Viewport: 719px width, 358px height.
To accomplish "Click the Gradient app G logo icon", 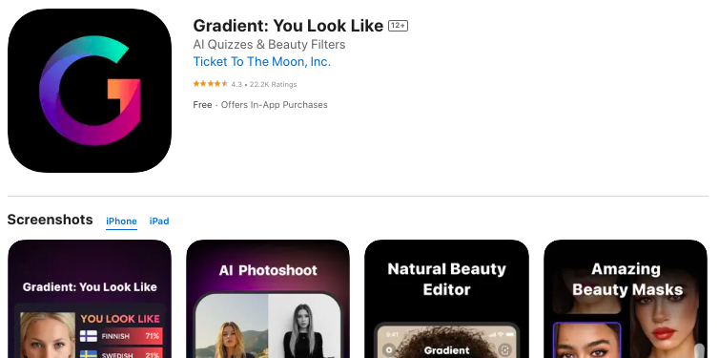I will tap(90, 91).
